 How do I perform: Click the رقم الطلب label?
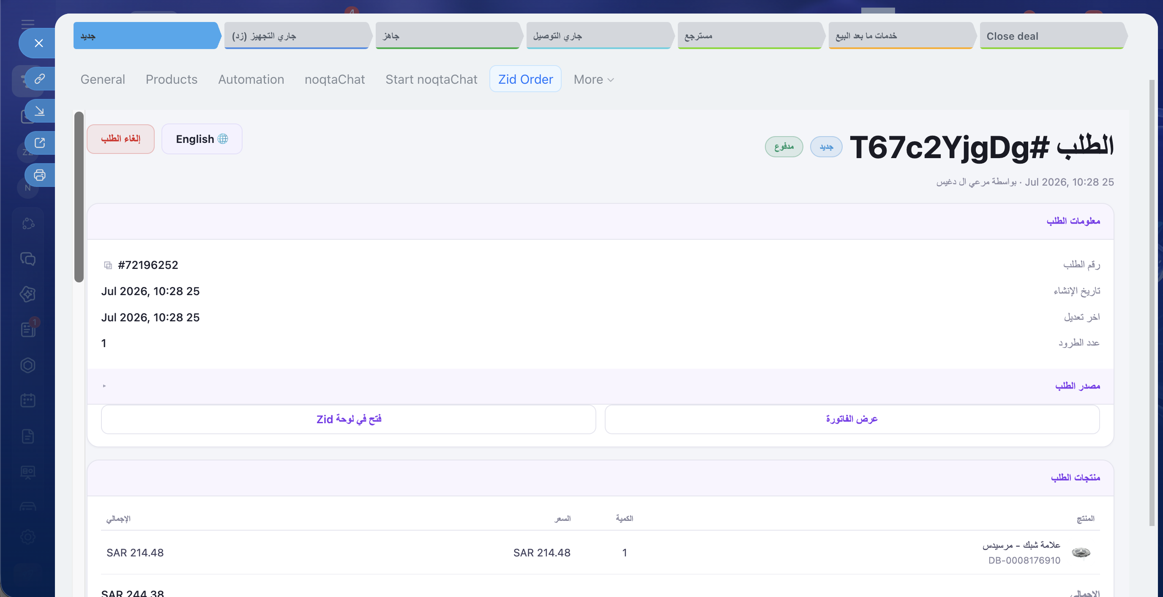click(x=1081, y=265)
